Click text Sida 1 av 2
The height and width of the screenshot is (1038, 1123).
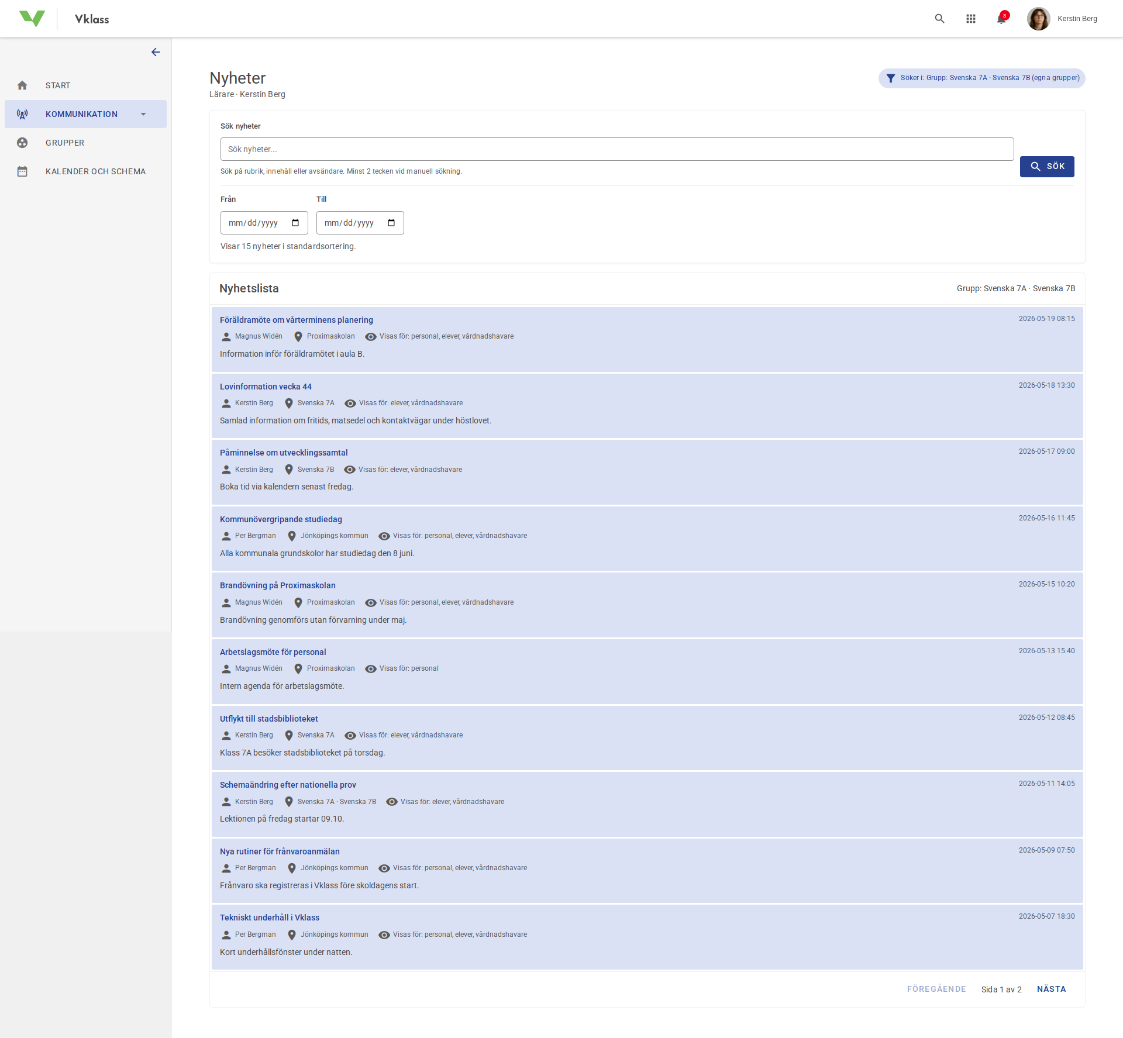(x=1001, y=989)
